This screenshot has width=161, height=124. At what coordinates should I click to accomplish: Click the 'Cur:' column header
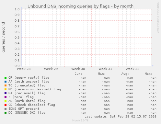pos(78,74)
